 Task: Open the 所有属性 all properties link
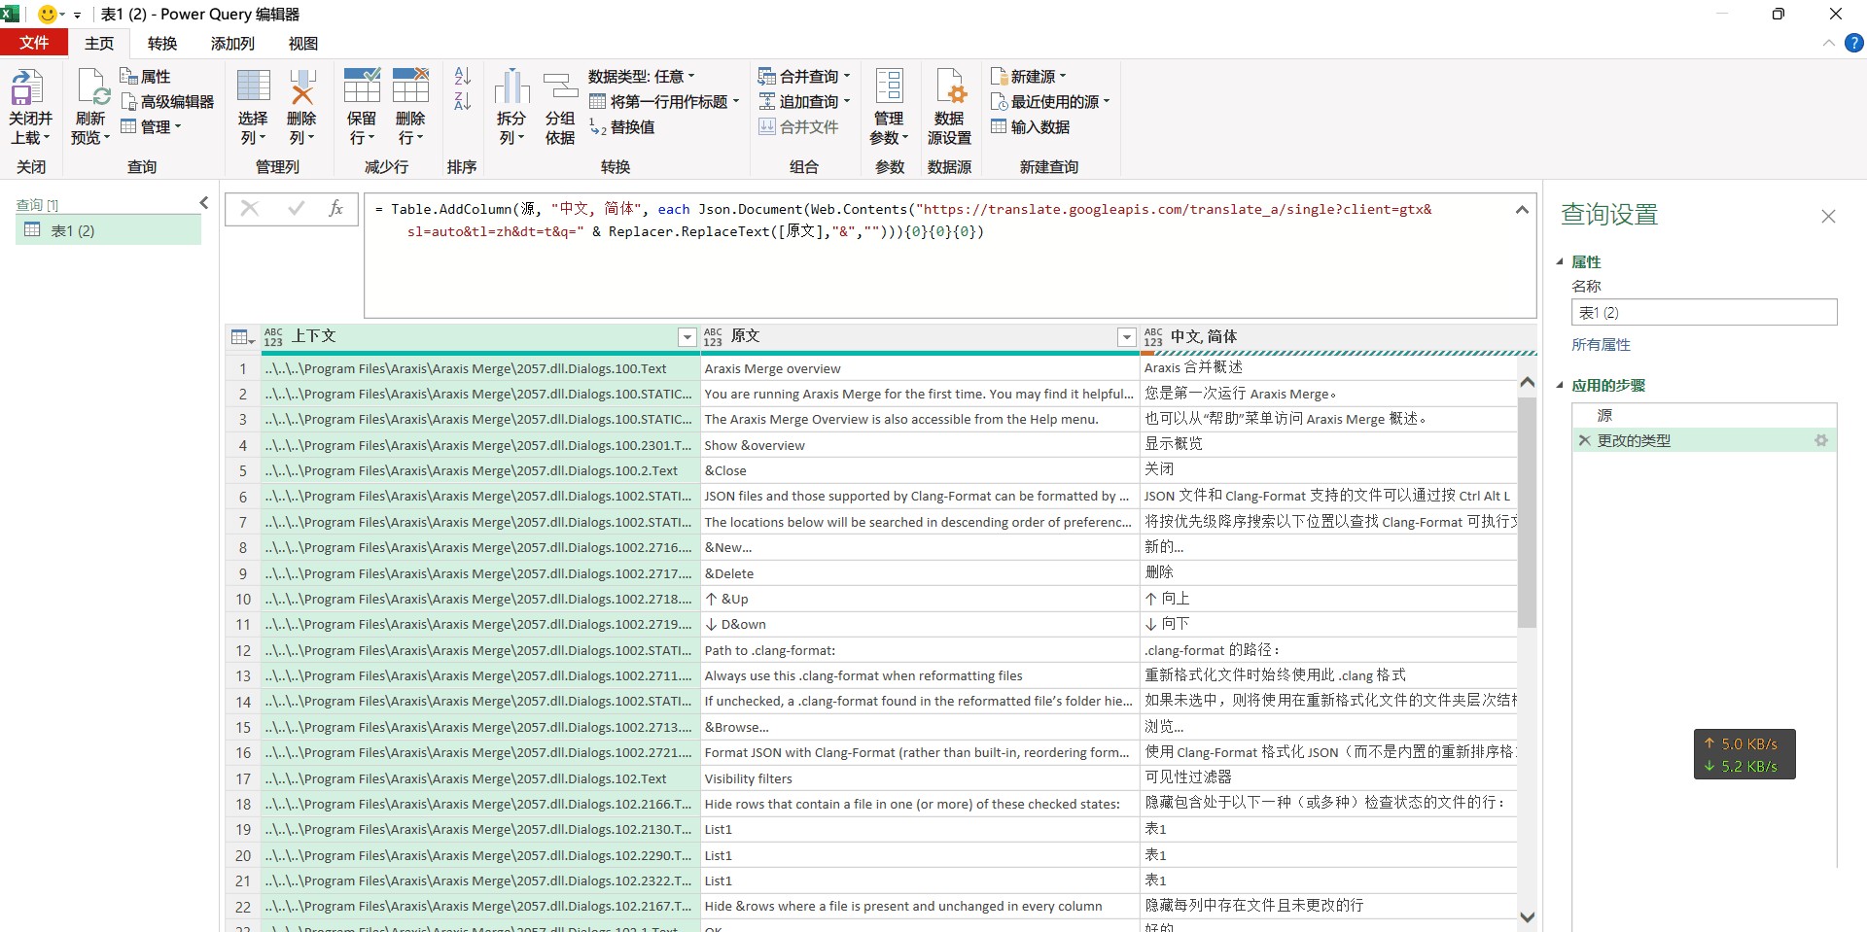tap(1601, 344)
